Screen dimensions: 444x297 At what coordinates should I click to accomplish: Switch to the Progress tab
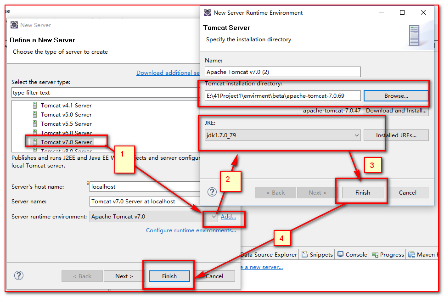388,254
